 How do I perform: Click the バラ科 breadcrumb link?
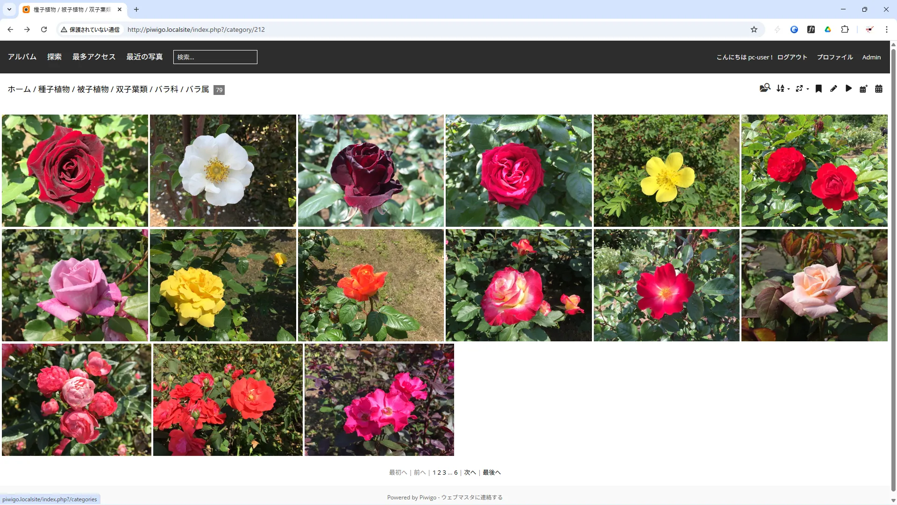[x=166, y=89]
